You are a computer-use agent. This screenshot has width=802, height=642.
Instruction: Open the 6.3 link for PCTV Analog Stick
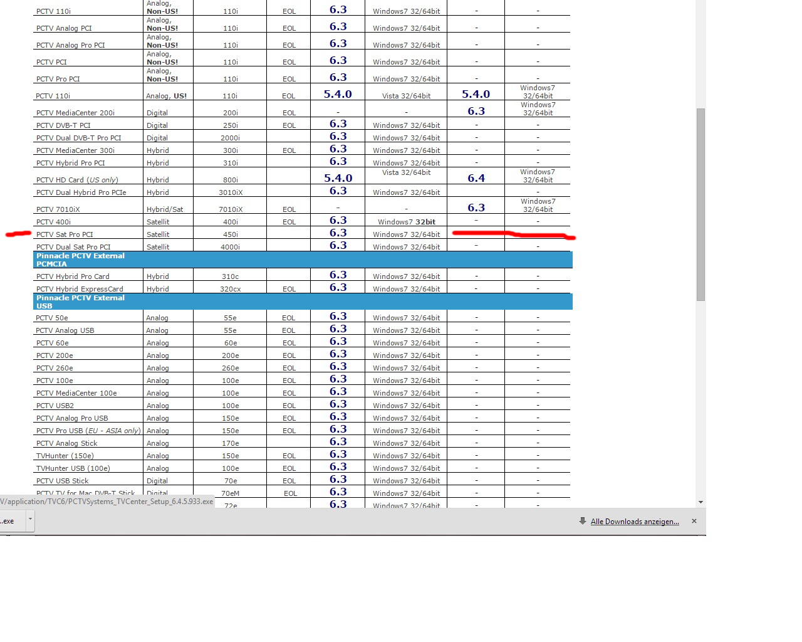click(x=338, y=441)
